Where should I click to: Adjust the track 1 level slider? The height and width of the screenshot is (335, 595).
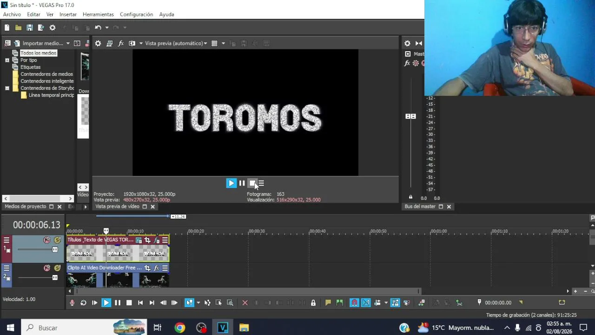55,250
